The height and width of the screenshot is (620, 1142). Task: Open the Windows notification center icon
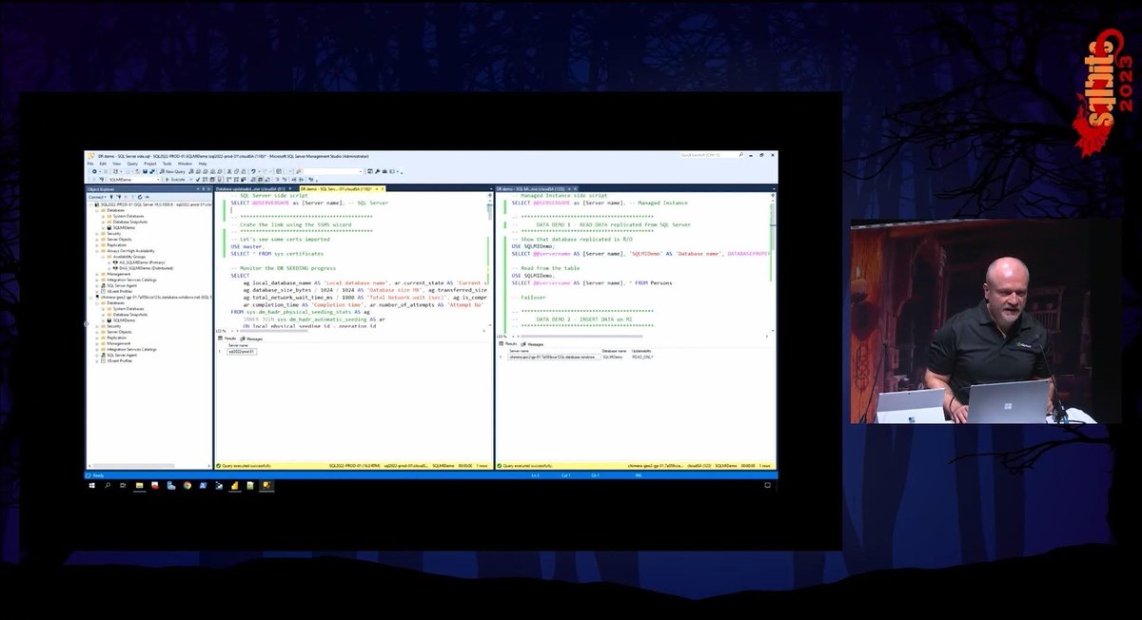click(x=768, y=485)
